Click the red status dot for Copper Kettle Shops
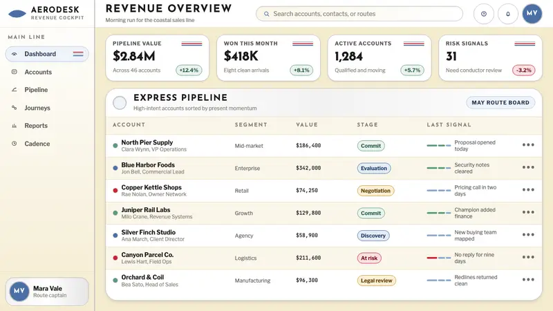553x311 pixels. point(115,191)
